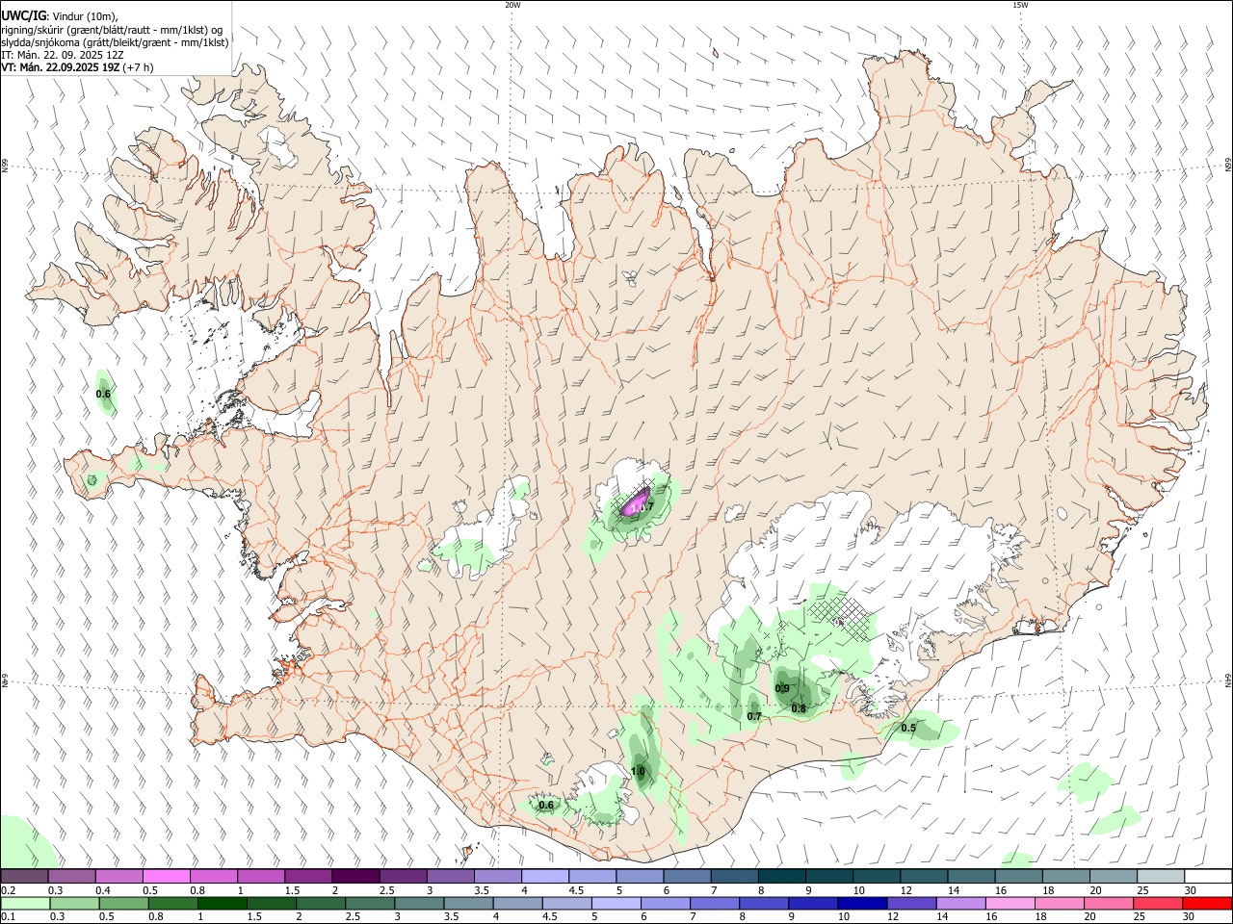The height and width of the screenshot is (924, 1233).
Task: Click the '0.8' precipitation value on map
Action: [799, 708]
